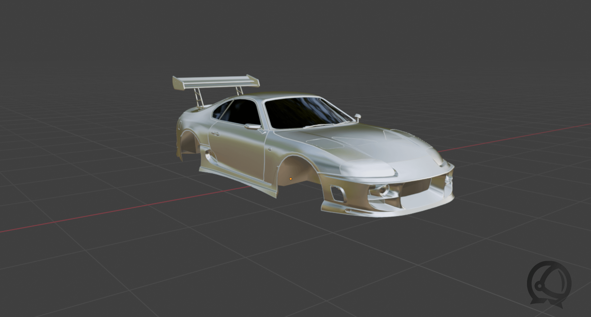The image size is (591, 317).
Task: Click the front bumper left side vent
Action: [x=337, y=194]
